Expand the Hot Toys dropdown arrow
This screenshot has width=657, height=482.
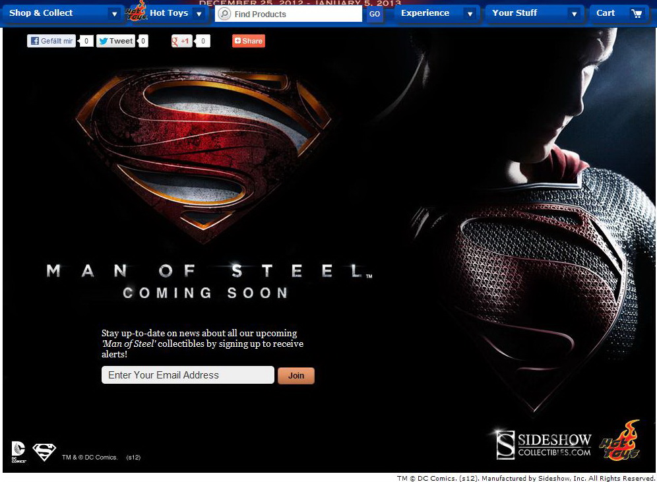tap(199, 14)
